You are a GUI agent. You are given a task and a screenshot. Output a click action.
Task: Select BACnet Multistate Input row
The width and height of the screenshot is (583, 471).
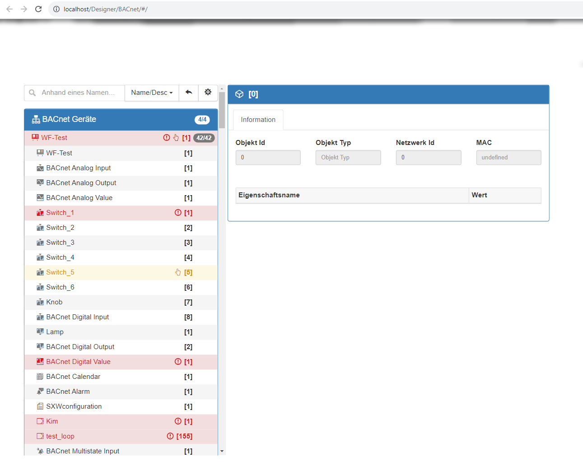pyautogui.click(x=121, y=450)
